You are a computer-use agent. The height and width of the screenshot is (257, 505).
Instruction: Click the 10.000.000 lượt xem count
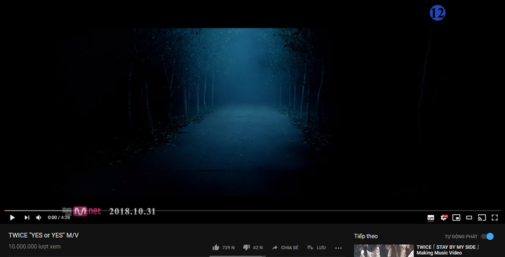35,246
